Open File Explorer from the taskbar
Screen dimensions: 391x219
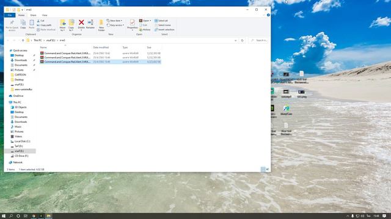point(49,216)
